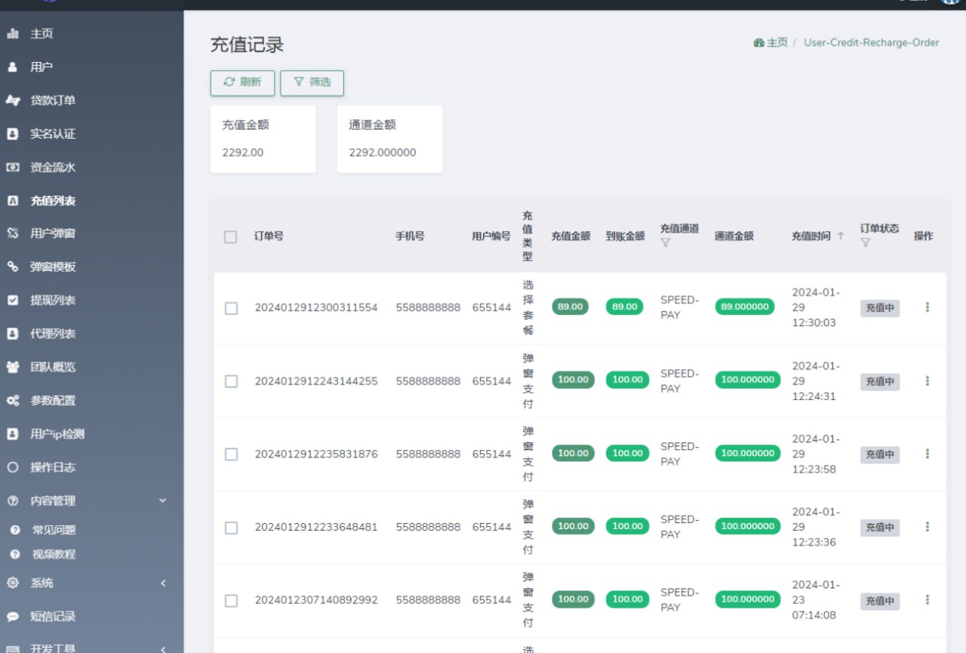Toggle the select-all checkbox in table header
Screen dimensions: 966x653
click(x=231, y=237)
